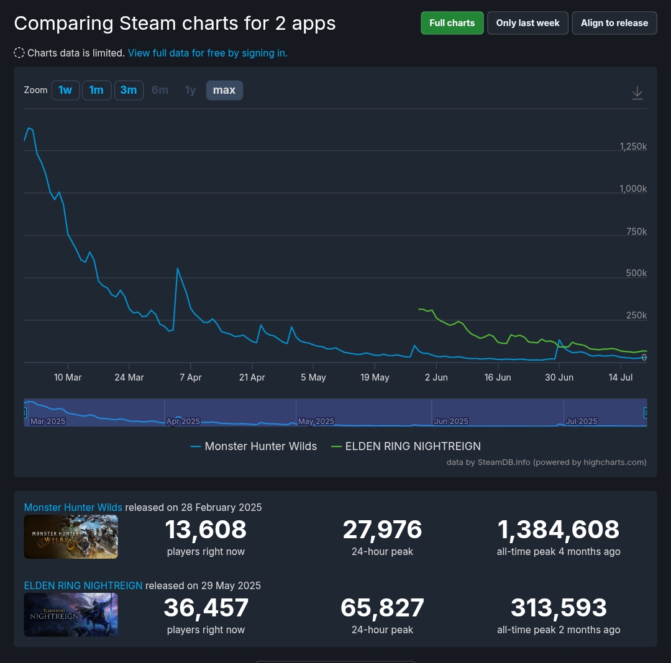
Task: Click the Monster Hunter Wilds game thumbnail
Action: pos(71,537)
